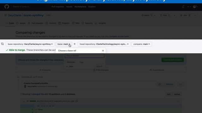
Task: Switch diff view to Unified
Action: click(177, 94)
